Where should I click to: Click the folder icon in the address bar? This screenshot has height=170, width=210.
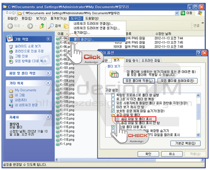tap(20, 13)
